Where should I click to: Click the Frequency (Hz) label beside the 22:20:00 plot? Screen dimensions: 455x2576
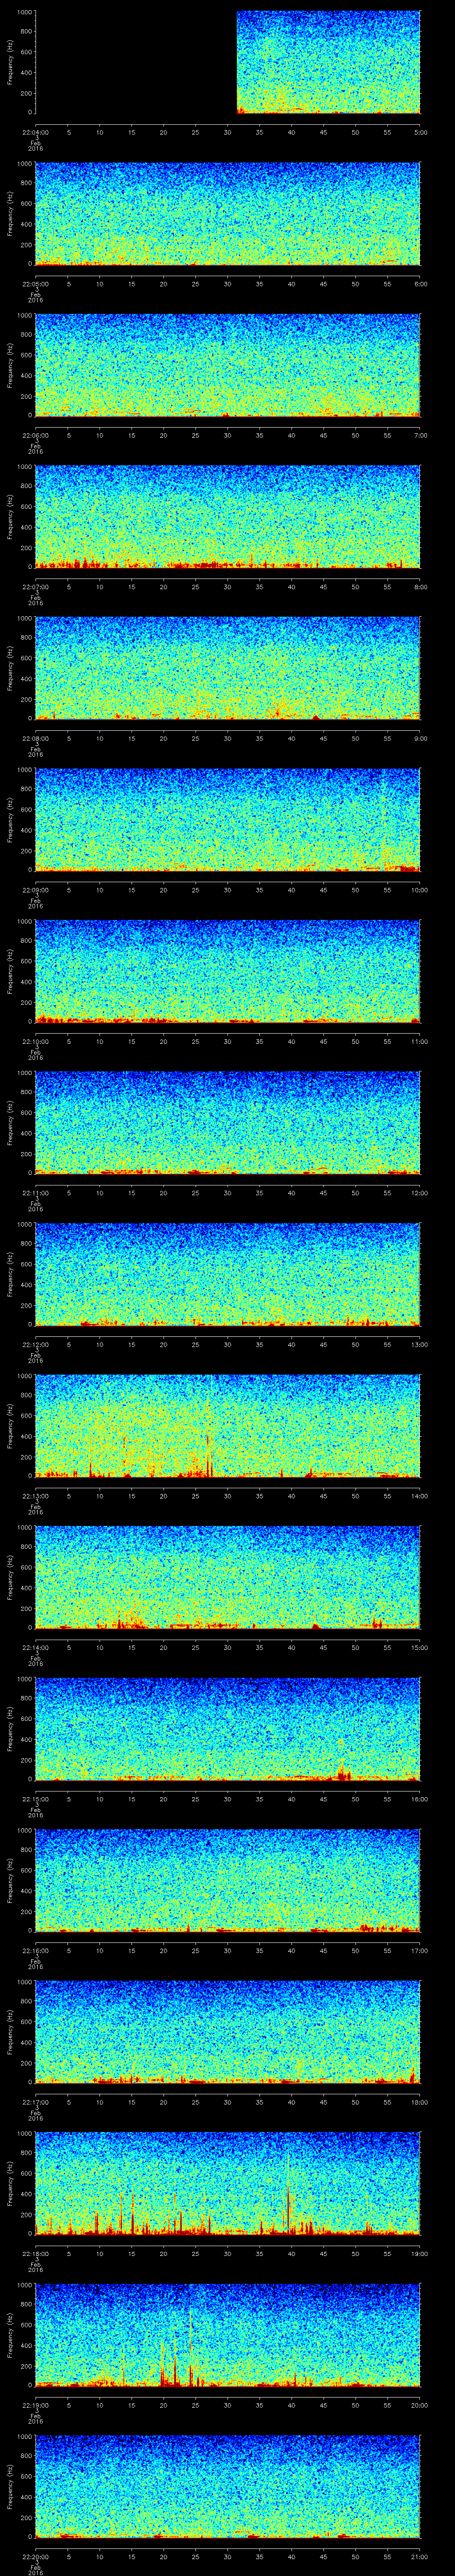[10, 2487]
